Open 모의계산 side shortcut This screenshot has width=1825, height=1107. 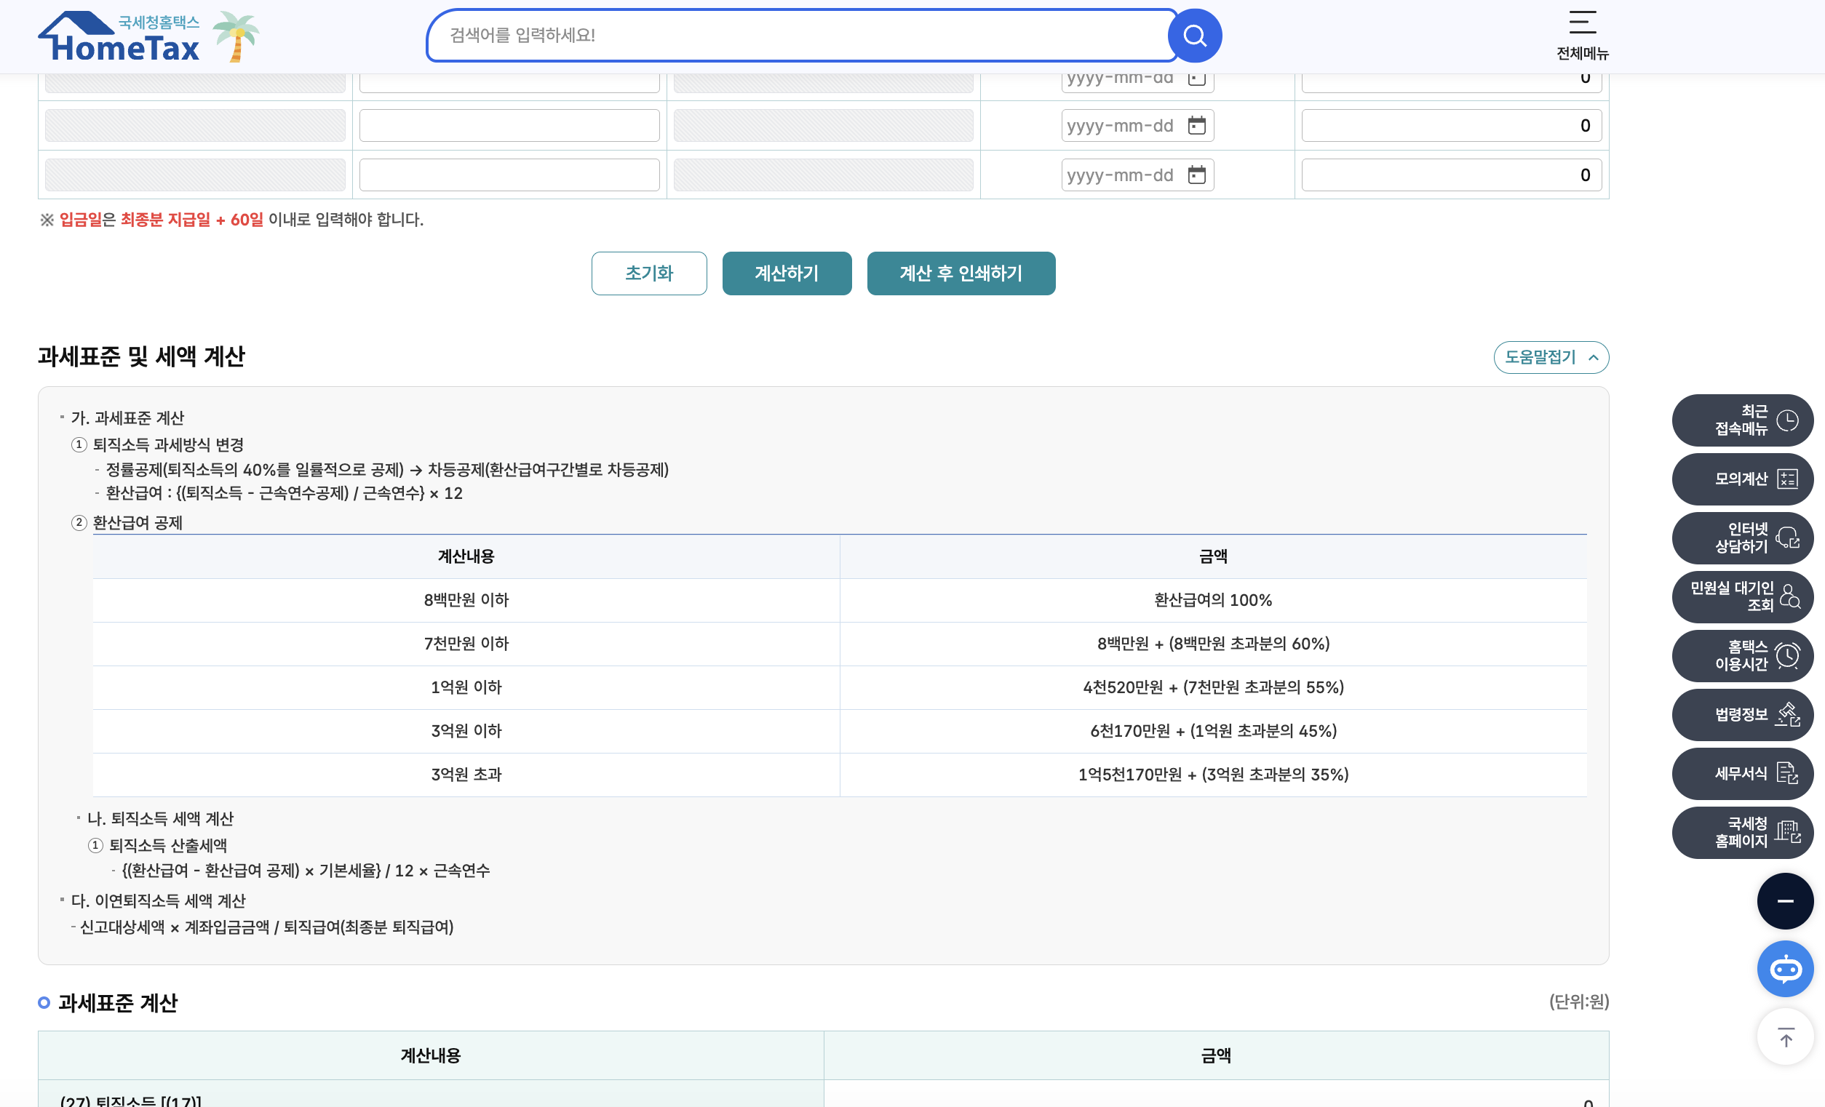pos(1742,479)
